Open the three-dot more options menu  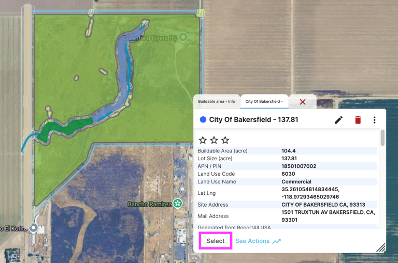pos(374,120)
